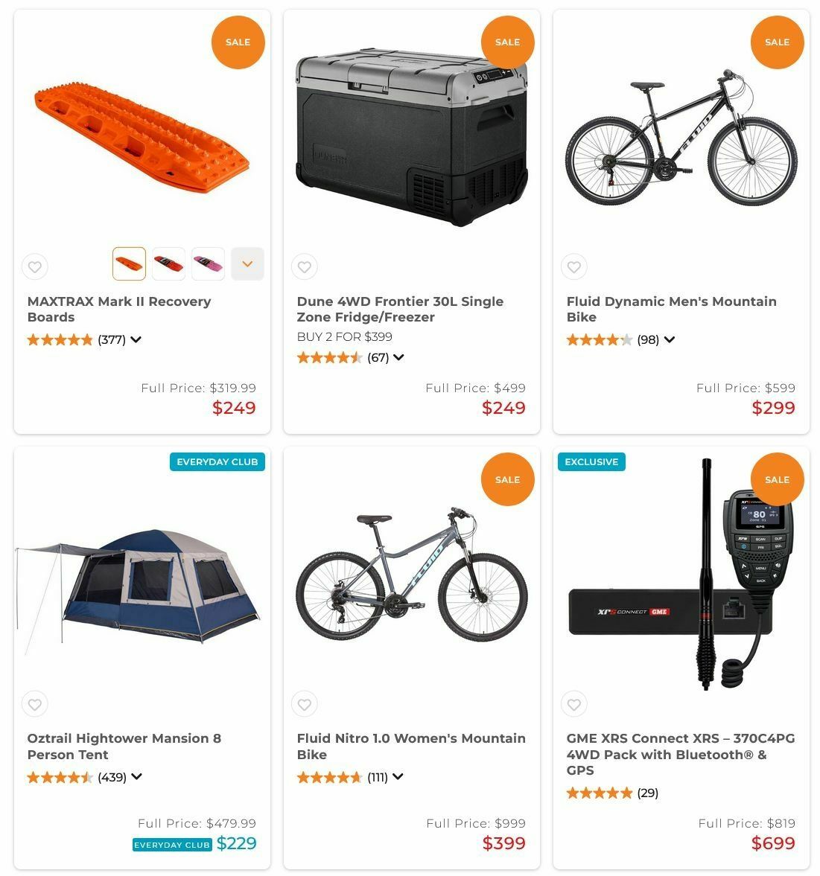Click the EXCLUSIVE tag on GME pack

(x=591, y=461)
